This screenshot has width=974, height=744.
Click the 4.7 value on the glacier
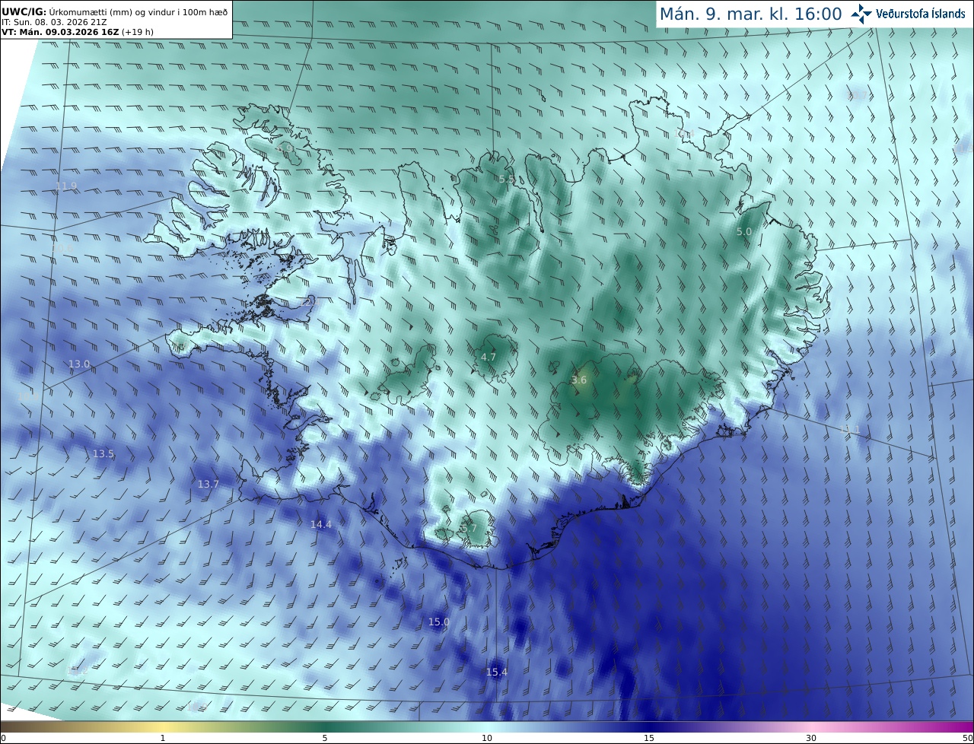489,358
